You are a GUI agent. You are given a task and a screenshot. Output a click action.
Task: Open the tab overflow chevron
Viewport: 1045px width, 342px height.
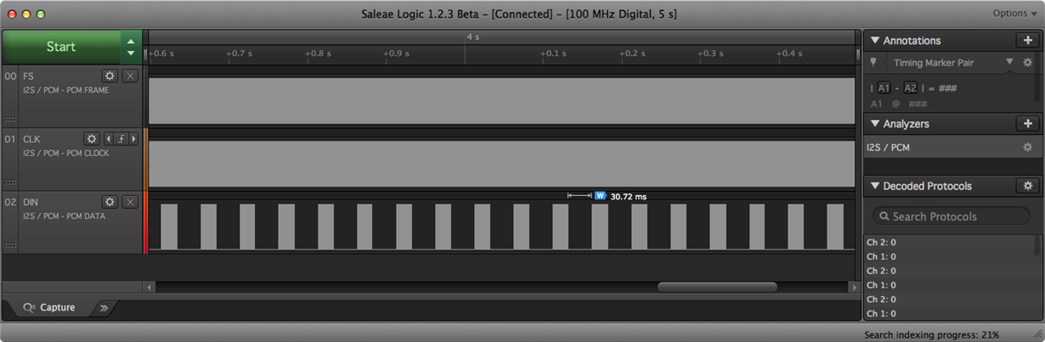point(104,307)
